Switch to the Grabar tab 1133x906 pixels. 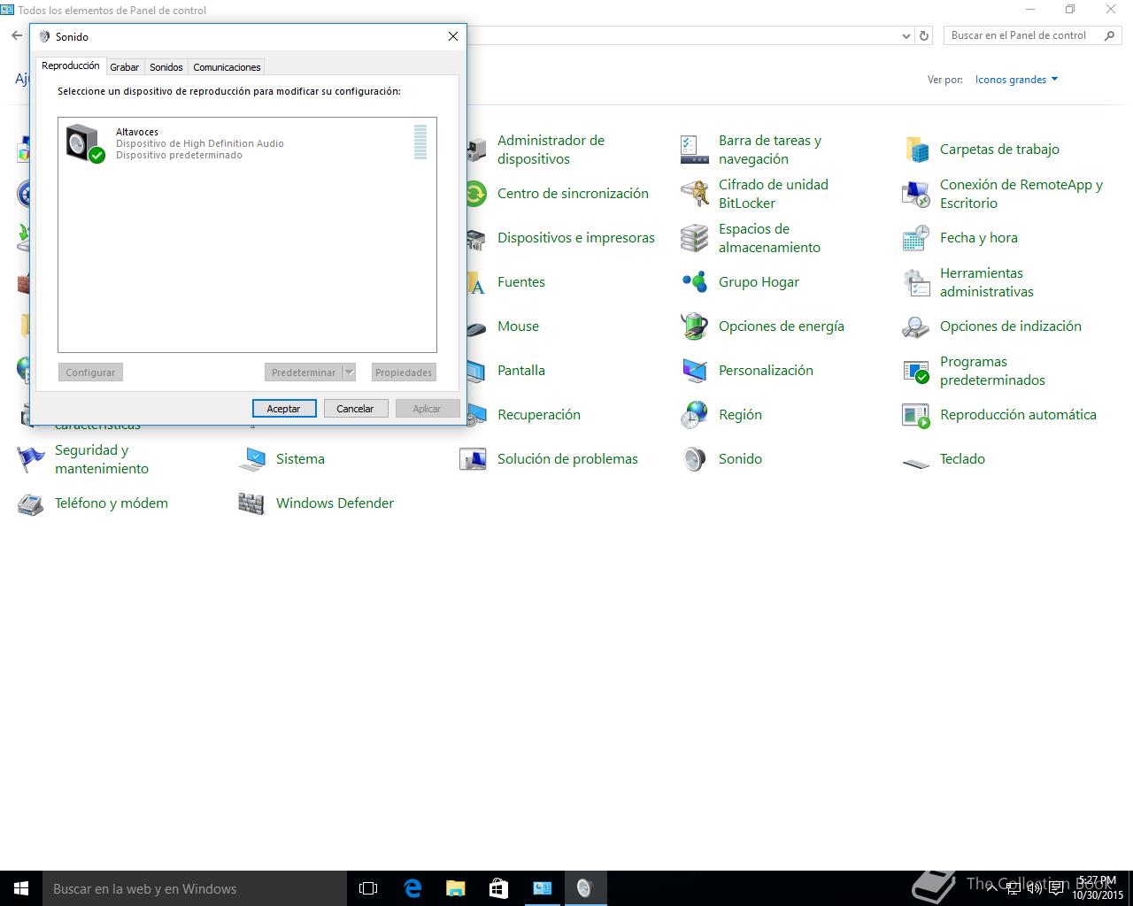coord(124,67)
